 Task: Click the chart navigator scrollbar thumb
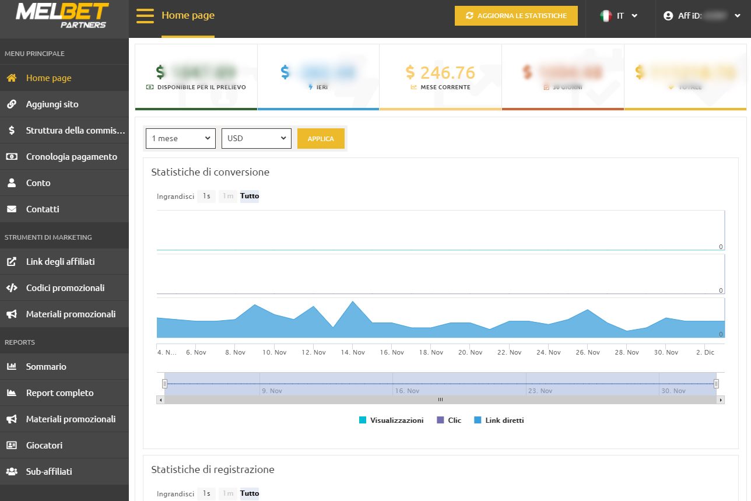point(440,400)
